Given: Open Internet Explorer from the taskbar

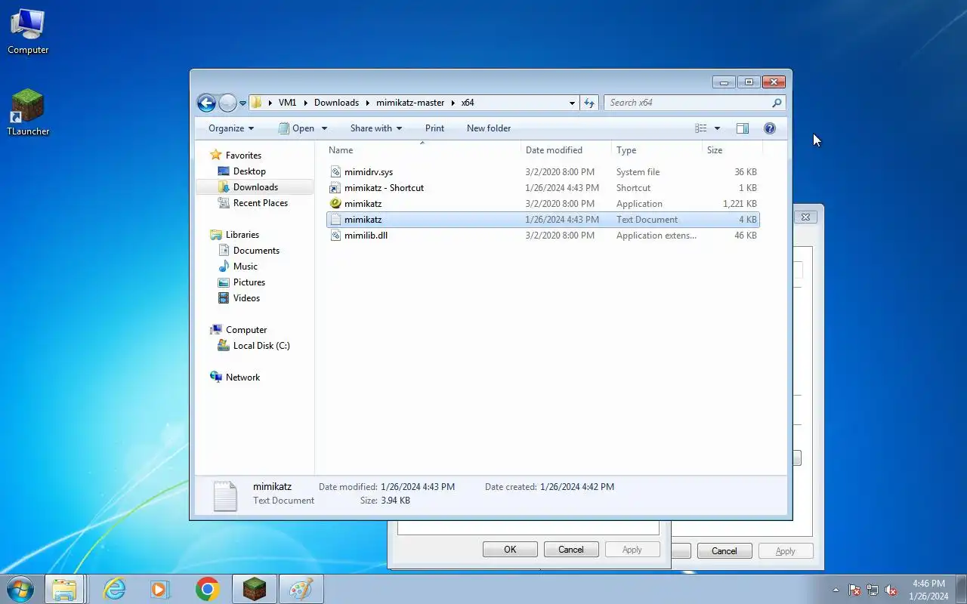Looking at the screenshot, I should click(115, 590).
